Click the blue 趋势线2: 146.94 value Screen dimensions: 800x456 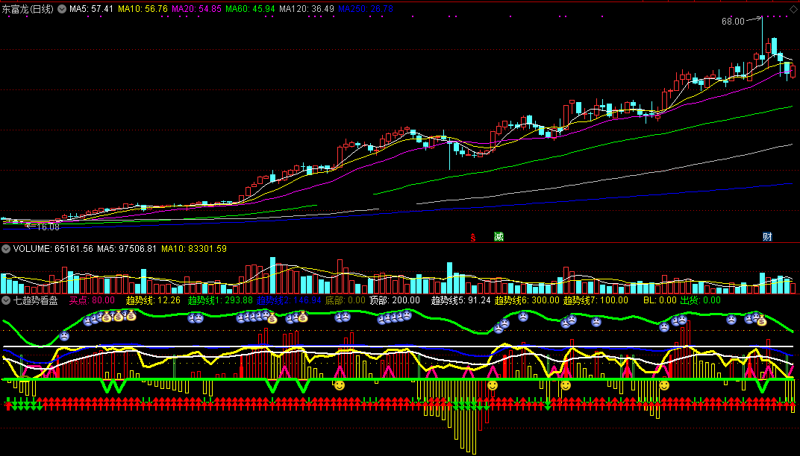pos(289,300)
